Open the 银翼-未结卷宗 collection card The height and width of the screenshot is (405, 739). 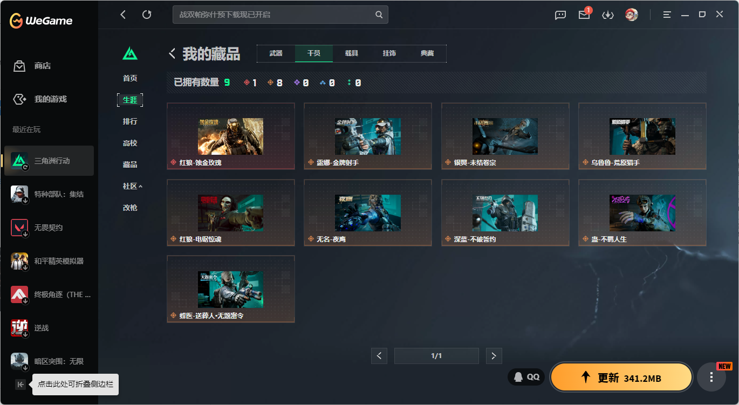coord(505,136)
